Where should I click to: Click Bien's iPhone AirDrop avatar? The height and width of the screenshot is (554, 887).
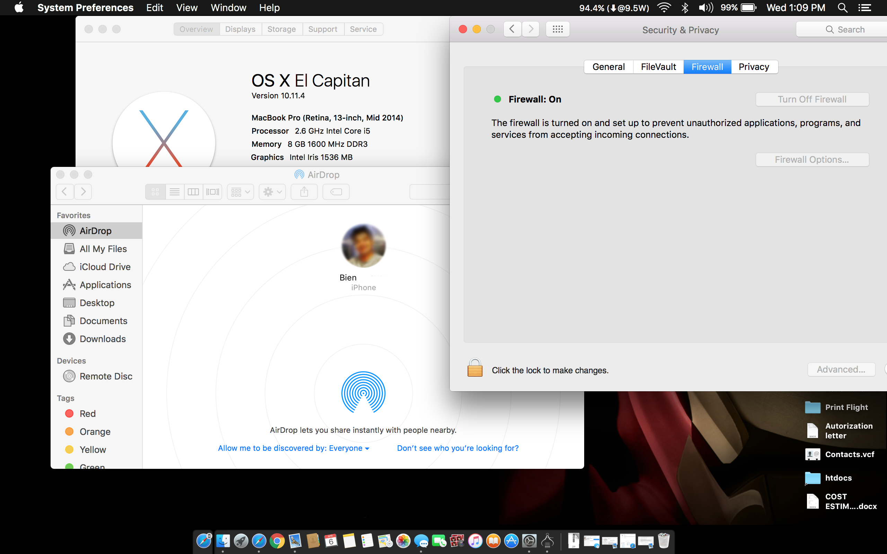point(363,246)
